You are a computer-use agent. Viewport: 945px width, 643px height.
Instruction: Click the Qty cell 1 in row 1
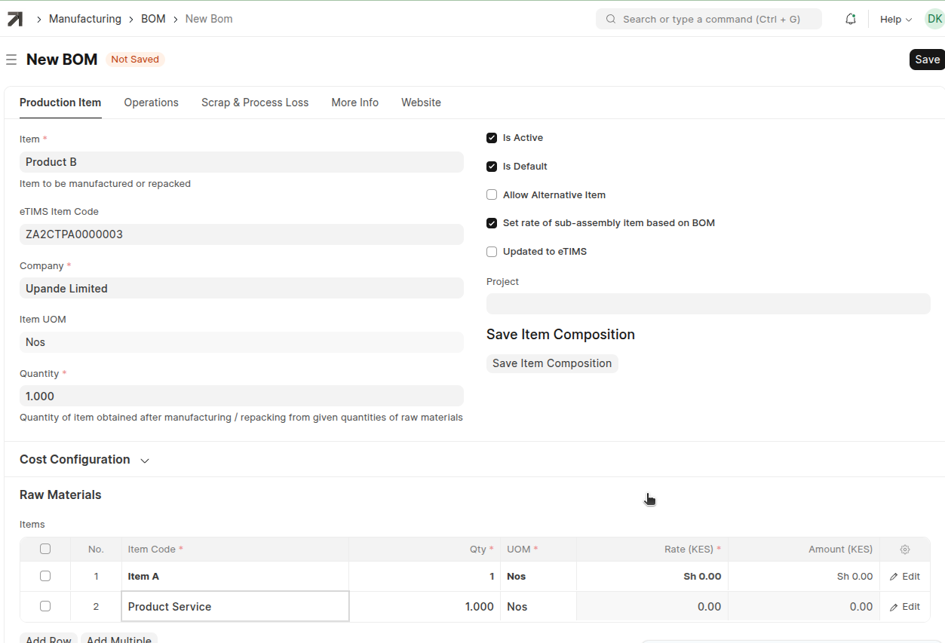click(x=425, y=577)
